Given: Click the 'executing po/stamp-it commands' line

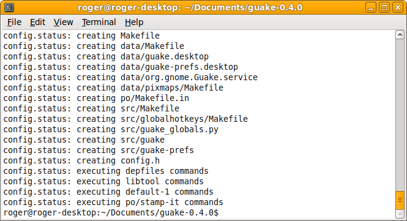Looking at the screenshot, I should (113, 202).
